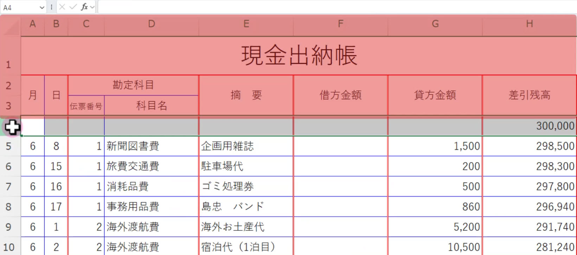Click the name box resize dots handle

51,7
